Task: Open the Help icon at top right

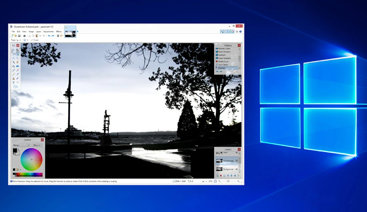Action: [x=240, y=32]
